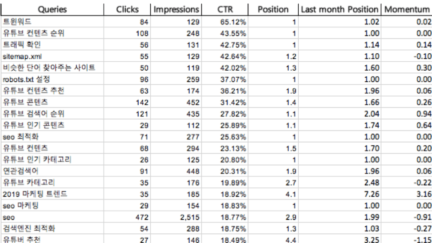Click the 472 clicks cell
The image size is (432, 243).
[x=127, y=217]
